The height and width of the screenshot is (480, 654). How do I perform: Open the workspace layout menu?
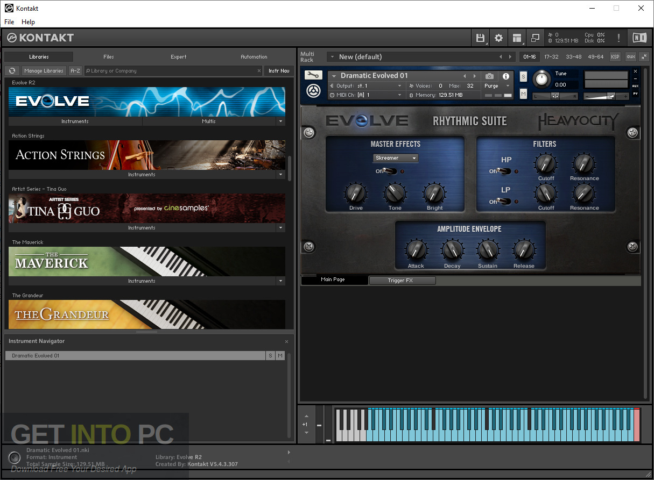coord(517,38)
